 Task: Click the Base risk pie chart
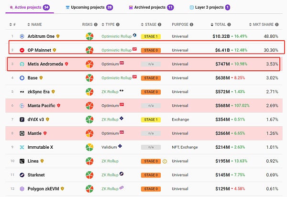pyautogui.click(x=89, y=78)
